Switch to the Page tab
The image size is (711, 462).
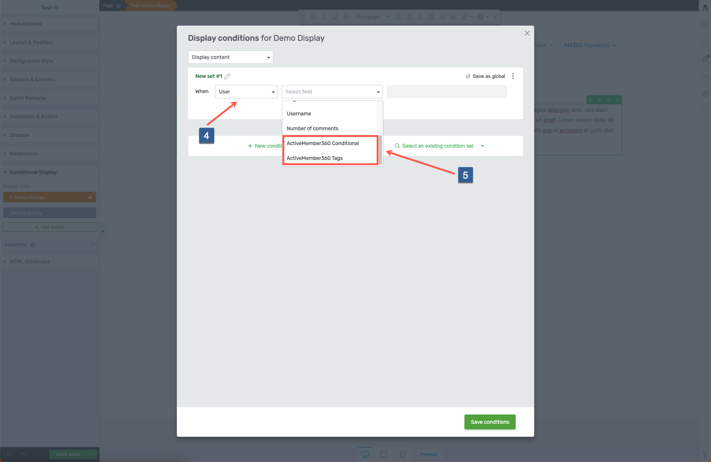tap(108, 6)
